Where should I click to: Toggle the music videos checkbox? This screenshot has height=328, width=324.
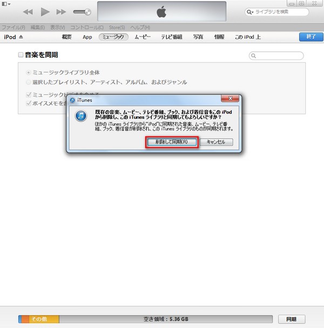tap(29, 95)
